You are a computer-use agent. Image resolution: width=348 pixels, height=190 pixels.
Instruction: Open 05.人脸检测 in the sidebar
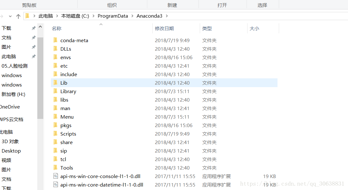pos(15,66)
